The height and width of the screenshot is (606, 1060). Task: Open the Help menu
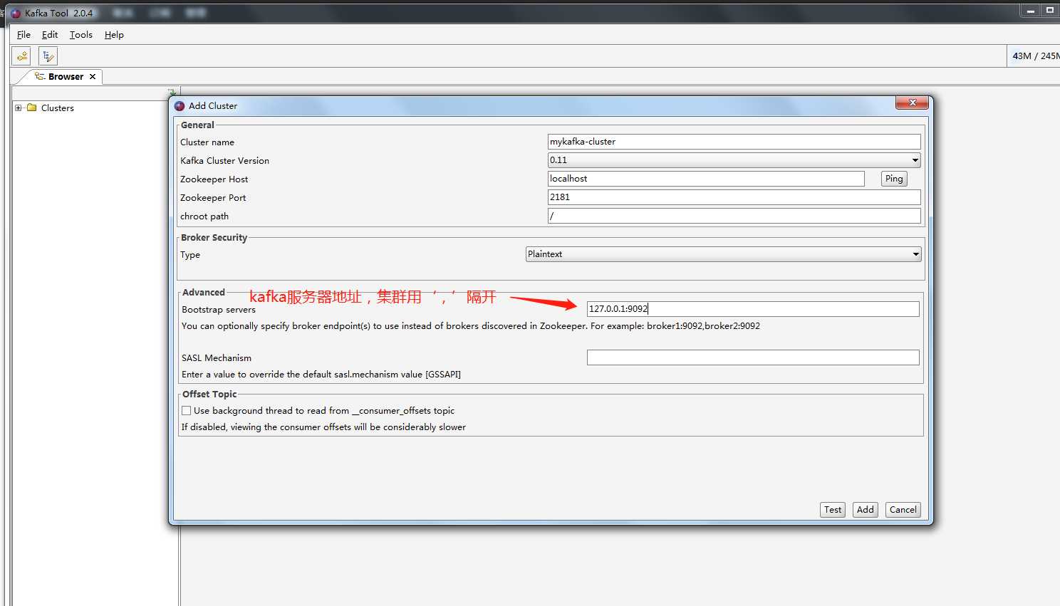[x=114, y=34]
